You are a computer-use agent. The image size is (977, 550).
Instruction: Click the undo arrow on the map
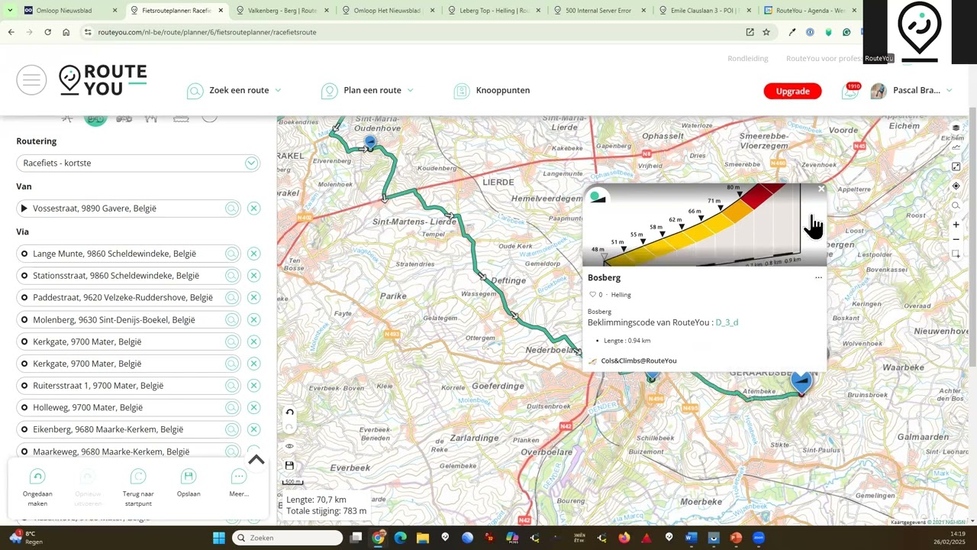[x=289, y=412]
